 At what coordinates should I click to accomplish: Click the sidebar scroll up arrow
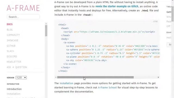click(46, 24)
